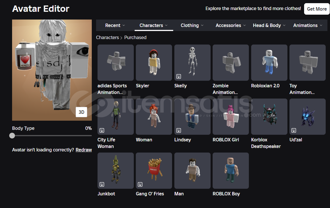The width and height of the screenshot is (330, 208).
Task: Expand the Animations dropdown chevron
Action: [321, 25]
